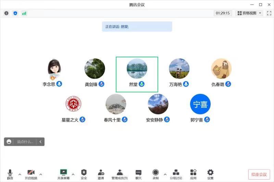Image resolution: width=274 pixels, height=182 pixels.
Task: Turn on camera with 开启视频
Action: [31, 174]
